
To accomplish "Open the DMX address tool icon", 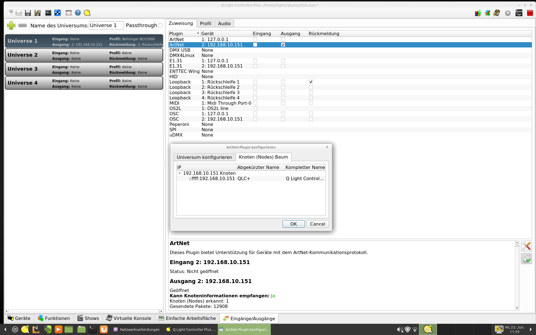I will click(58, 13).
